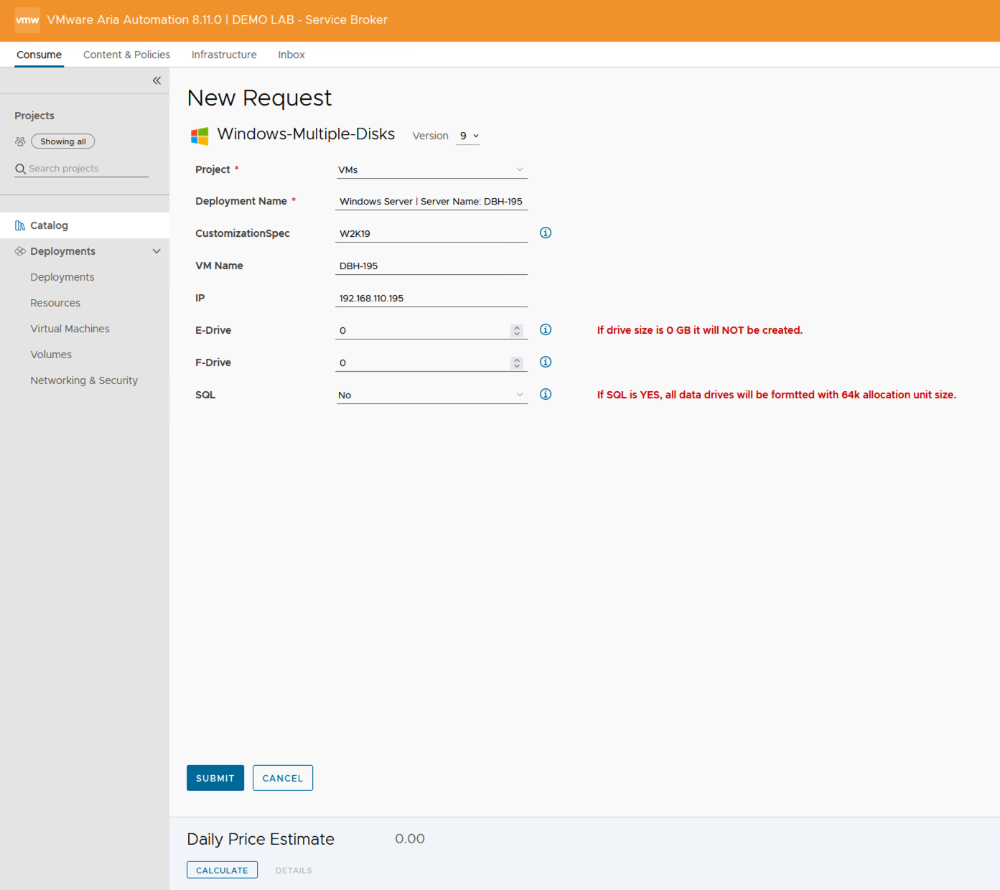Click the info icon beside SQL dropdown

click(546, 394)
